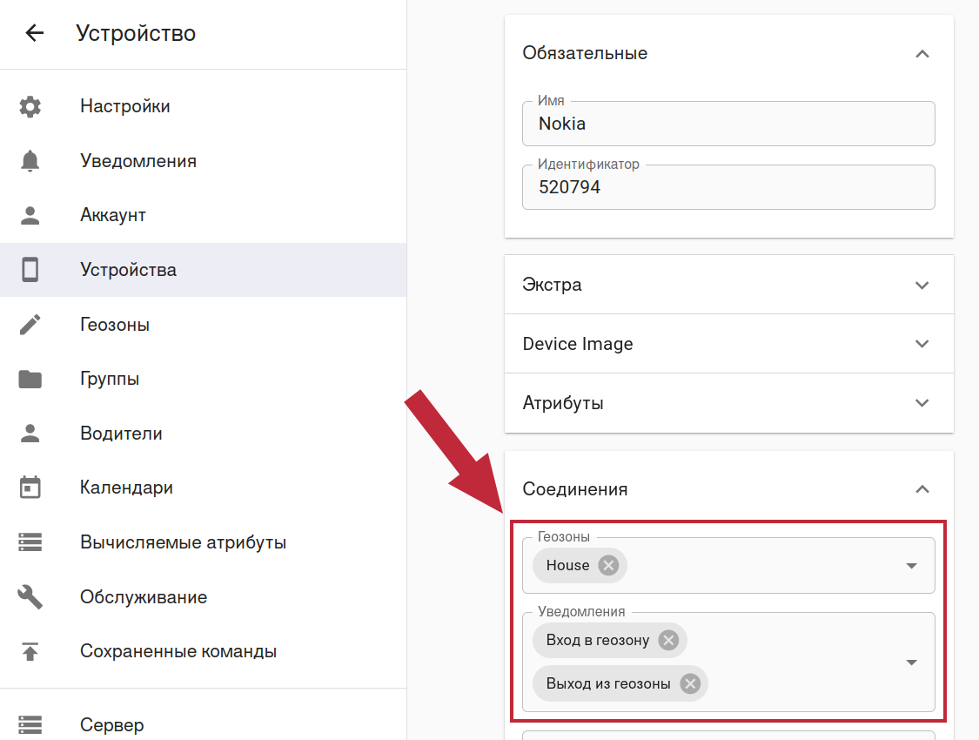This screenshot has width=979, height=740.
Task: Click the back arrow next to Устройство
Action: [34, 34]
